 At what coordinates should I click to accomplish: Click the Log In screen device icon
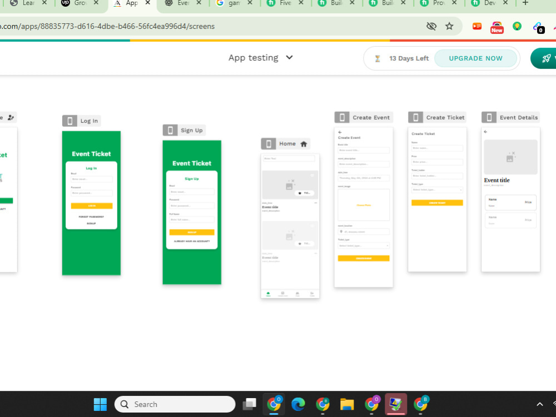pos(70,121)
